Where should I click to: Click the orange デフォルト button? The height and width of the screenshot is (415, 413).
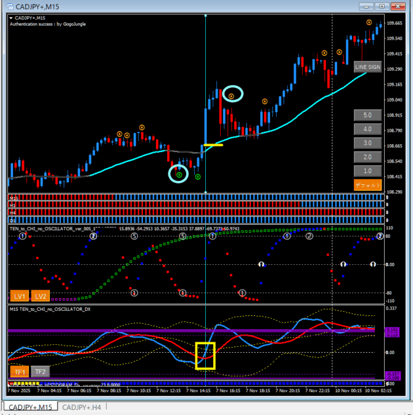point(367,185)
